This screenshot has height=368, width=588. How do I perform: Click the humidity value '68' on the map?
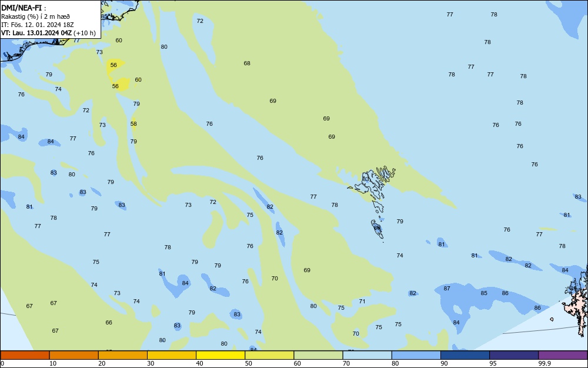click(x=247, y=63)
